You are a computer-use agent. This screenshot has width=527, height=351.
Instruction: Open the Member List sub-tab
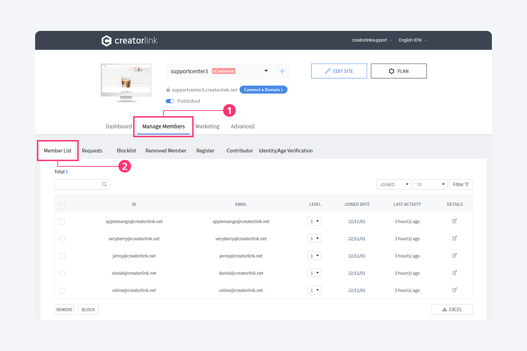58,151
